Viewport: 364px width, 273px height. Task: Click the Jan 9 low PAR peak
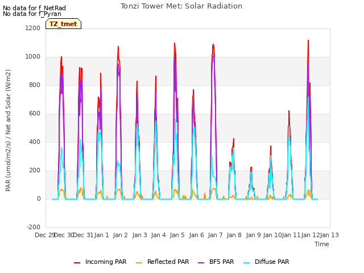[x=251, y=167]
